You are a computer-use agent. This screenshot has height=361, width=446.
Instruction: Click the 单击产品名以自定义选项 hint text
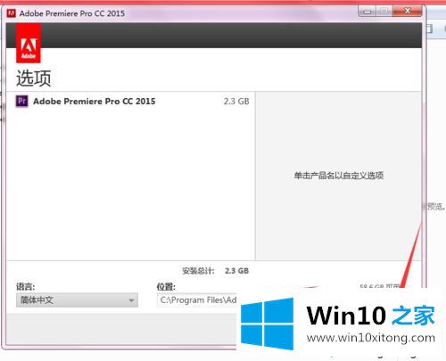tap(339, 176)
